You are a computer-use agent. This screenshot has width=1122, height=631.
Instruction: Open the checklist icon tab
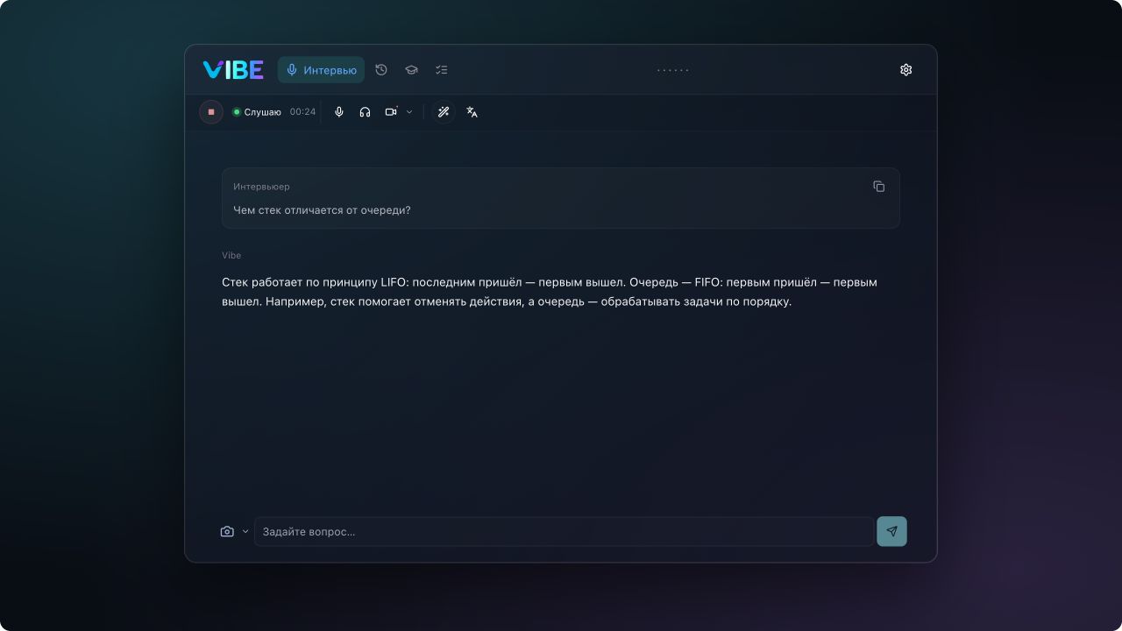coord(442,70)
